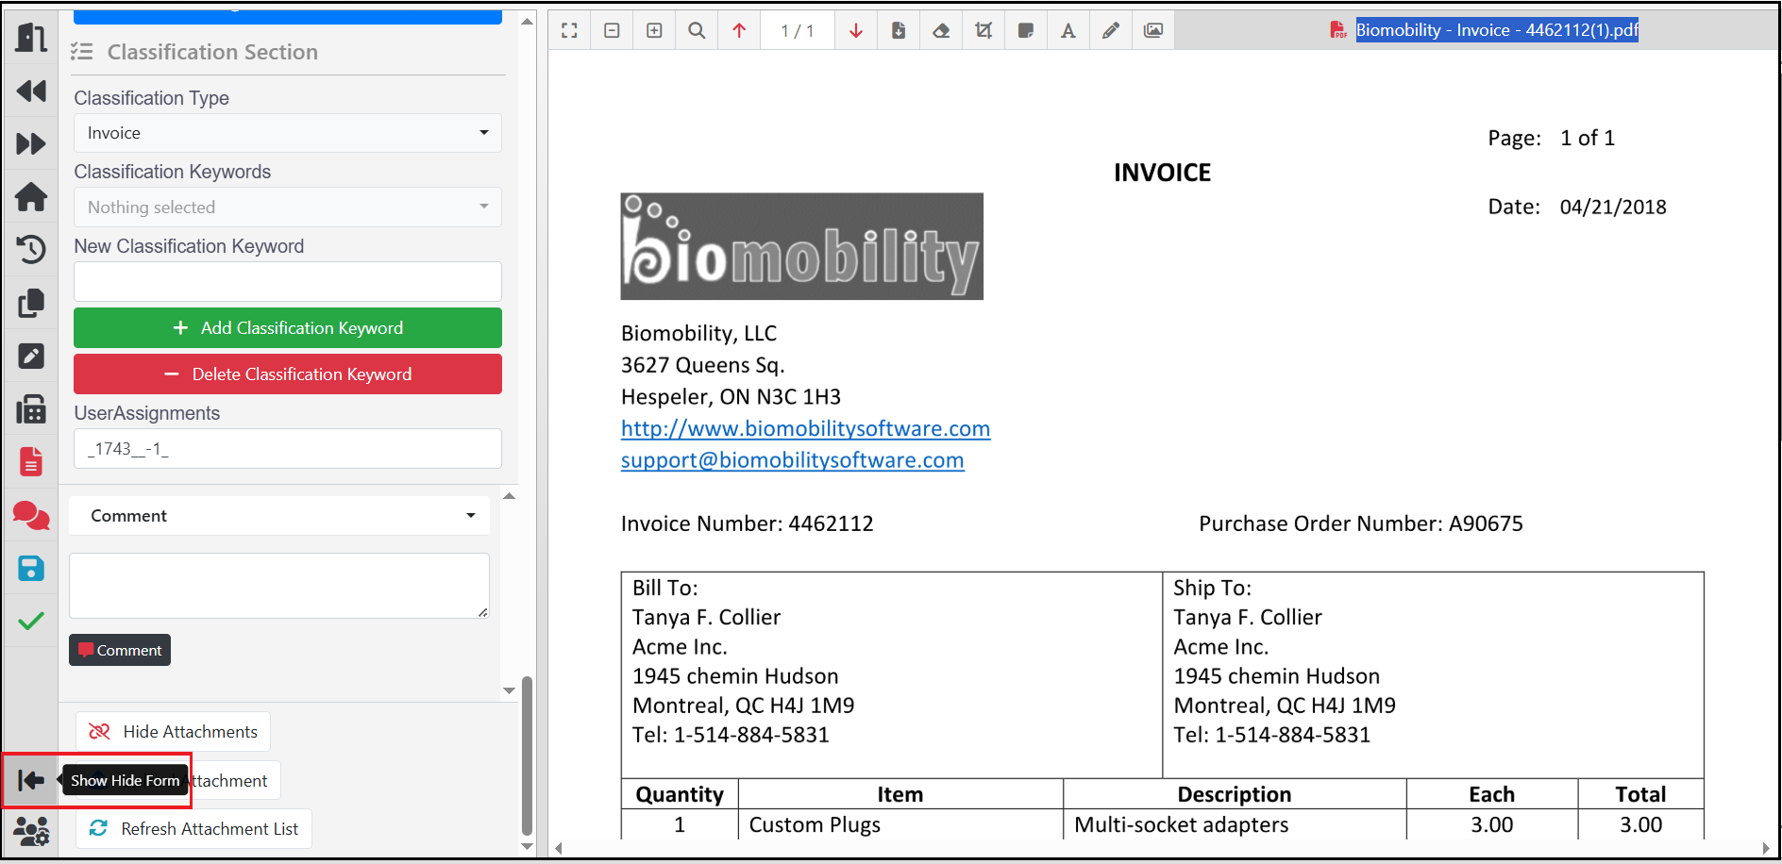Image resolution: width=1782 pixels, height=864 pixels.
Task: Click the green checkmark approve icon
Action: [31, 621]
